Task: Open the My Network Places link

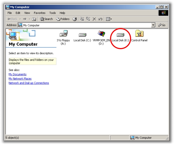Action: pos(20,79)
